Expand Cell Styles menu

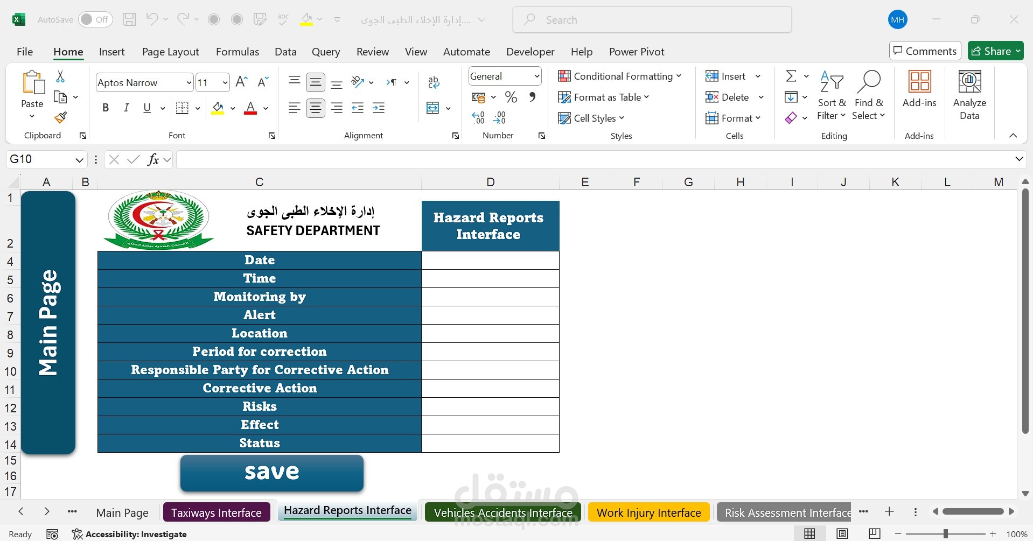[591, 118]
